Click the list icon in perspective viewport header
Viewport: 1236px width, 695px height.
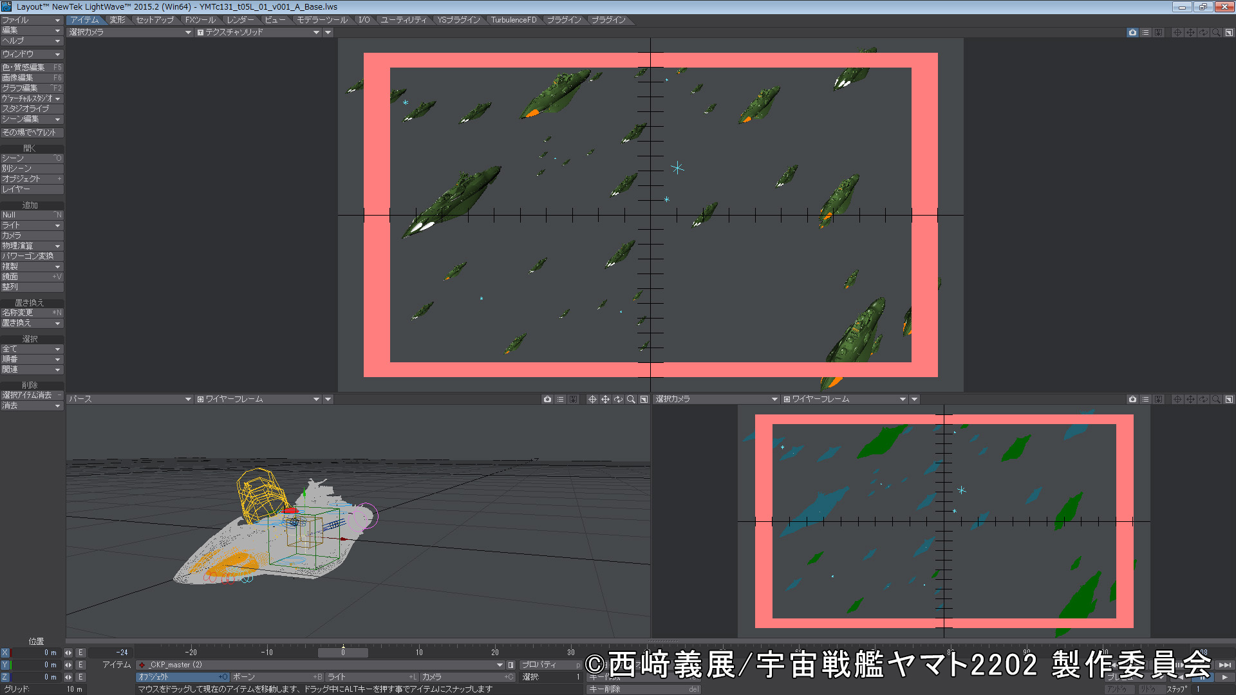[560, 399]
